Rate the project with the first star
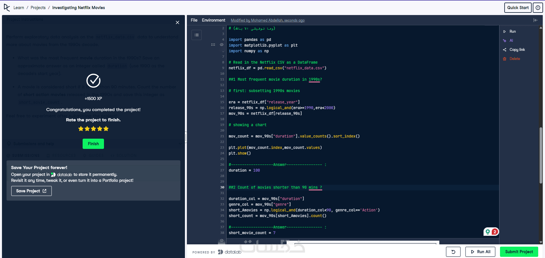Screen dimensions: 545x258 81,129
